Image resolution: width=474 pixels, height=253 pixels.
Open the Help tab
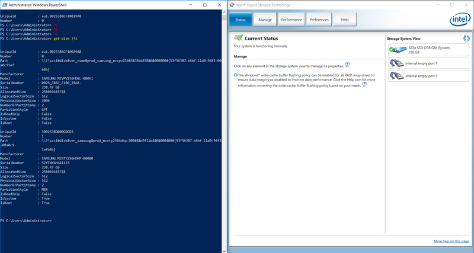(345, 20)
